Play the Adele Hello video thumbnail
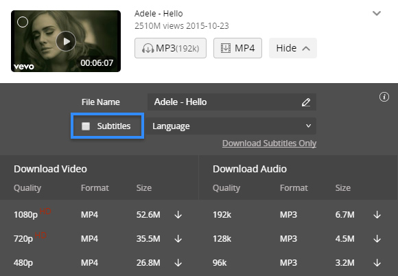This screenshot has height=276, width=398. point(66,41)
